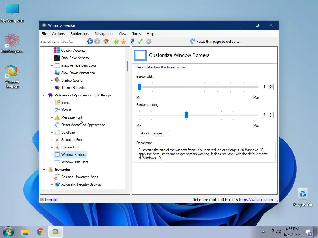Select Window Title Bars in the tree
This screenshot has height=238, width=318.
tap(75, 162)
